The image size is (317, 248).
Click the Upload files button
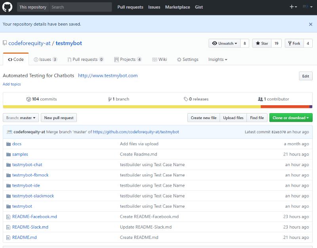233,117
